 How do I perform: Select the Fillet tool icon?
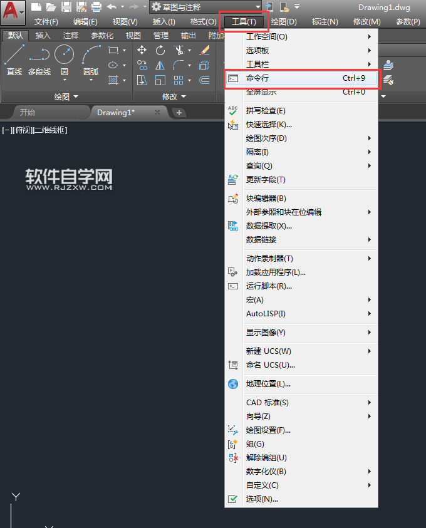point(179,65)
